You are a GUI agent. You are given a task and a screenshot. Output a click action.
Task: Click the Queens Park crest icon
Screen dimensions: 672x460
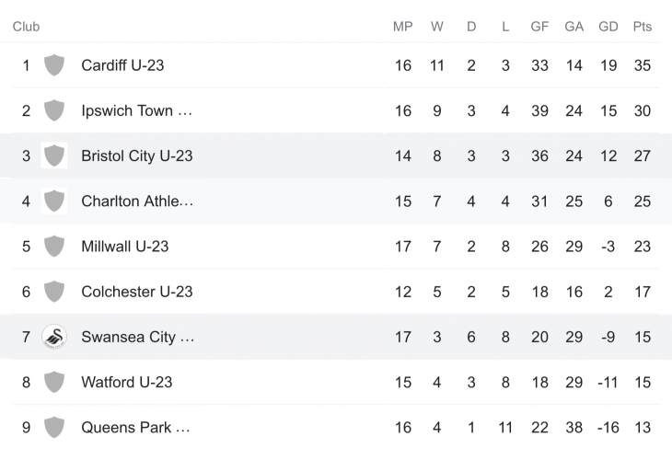[x=54, y=427]
